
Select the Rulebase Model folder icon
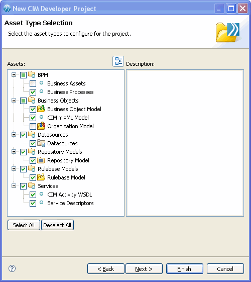pos(41,177)
